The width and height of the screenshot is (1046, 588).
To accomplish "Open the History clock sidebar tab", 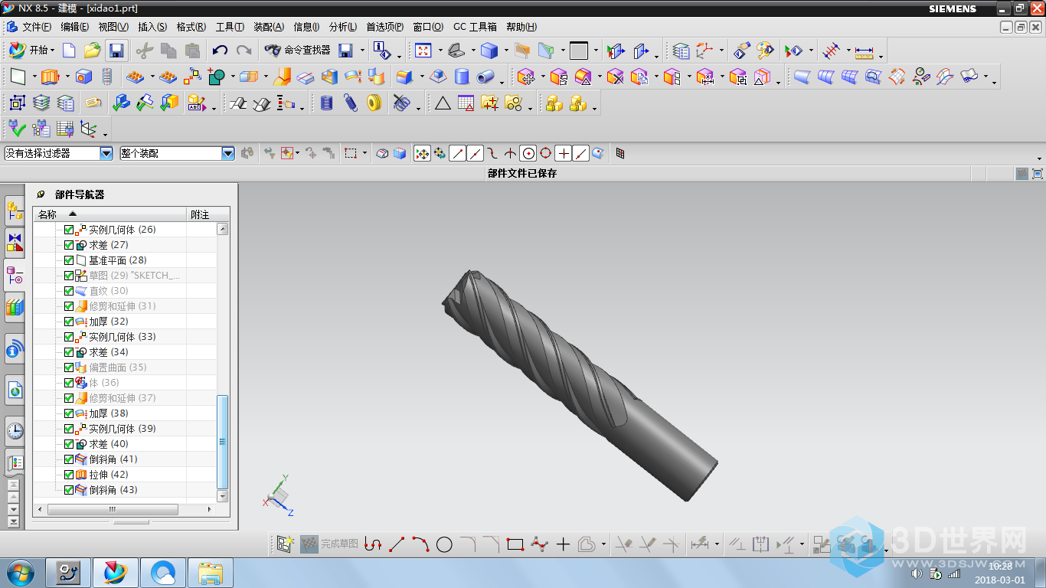I will coord(15,431).
